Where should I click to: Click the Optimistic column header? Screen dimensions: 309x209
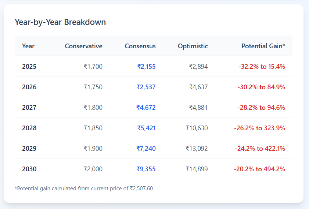click(x=193, y=46)
